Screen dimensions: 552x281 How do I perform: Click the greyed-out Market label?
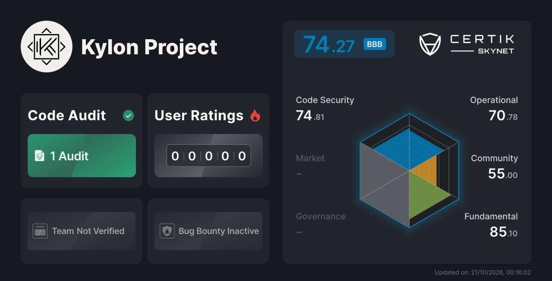310,158
